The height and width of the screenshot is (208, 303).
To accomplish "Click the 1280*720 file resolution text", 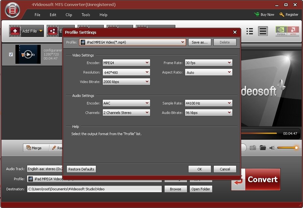I will pos(51,54).
